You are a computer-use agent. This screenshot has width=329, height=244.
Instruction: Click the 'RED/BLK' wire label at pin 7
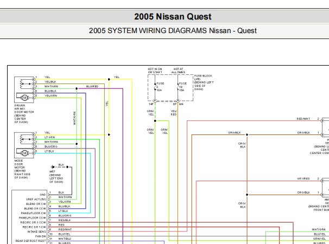(65, 220)
